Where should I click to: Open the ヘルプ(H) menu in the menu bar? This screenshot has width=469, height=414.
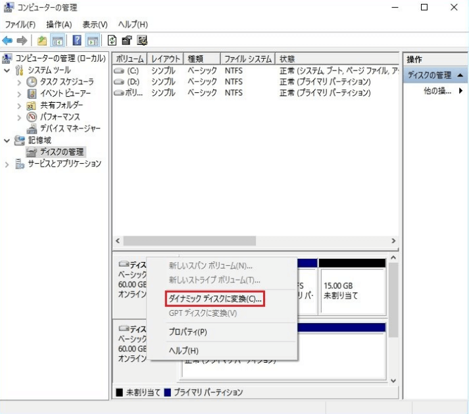[x=133, y=24]
